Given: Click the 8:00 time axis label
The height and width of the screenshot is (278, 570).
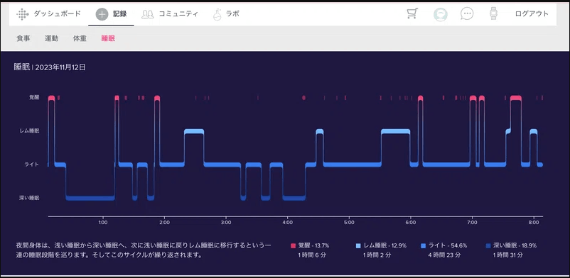Looking at the screenshot, I should click(x=533, y=222).
